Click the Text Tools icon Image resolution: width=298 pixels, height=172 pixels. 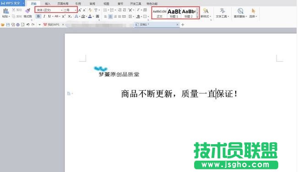coord(222,11)
